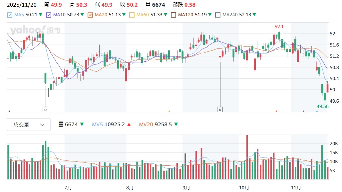342x192 pixels.
Task: Click the tallest red volume bar in October
Action: pos(247,157)
